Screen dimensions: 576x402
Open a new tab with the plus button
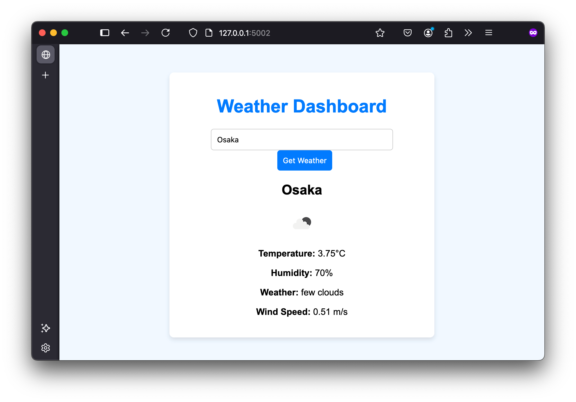click(x=45, y=75)
